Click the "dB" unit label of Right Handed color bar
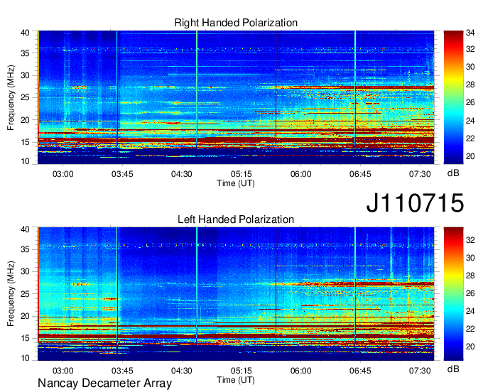483x392 pixels. [453, 173]
